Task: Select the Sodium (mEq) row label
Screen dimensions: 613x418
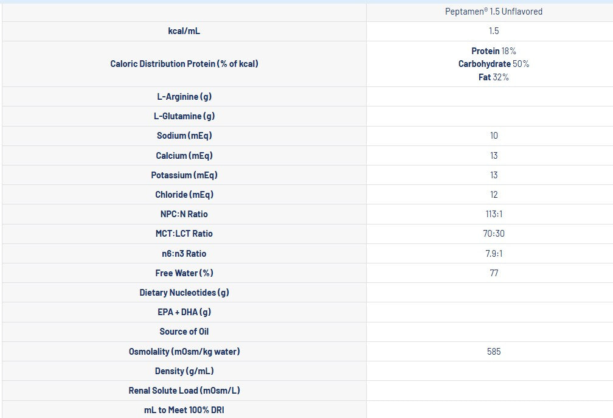Action: pyautogui.click(x=184, y=136)
